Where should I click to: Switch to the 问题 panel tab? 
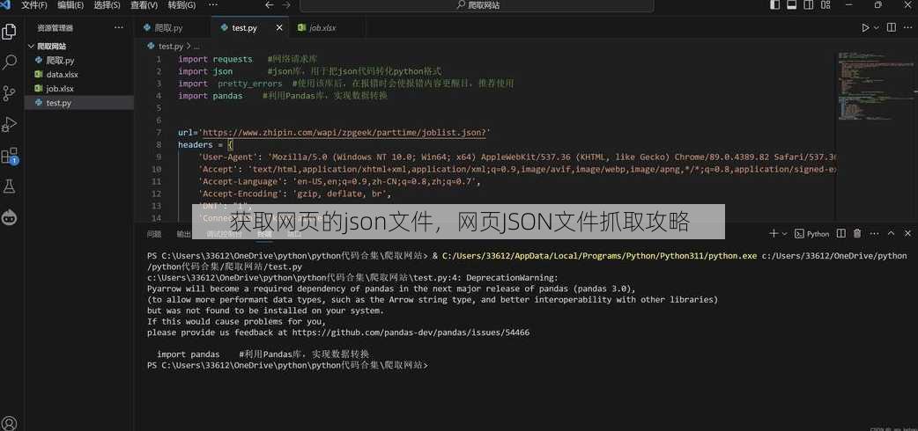(x=154, y=234)
